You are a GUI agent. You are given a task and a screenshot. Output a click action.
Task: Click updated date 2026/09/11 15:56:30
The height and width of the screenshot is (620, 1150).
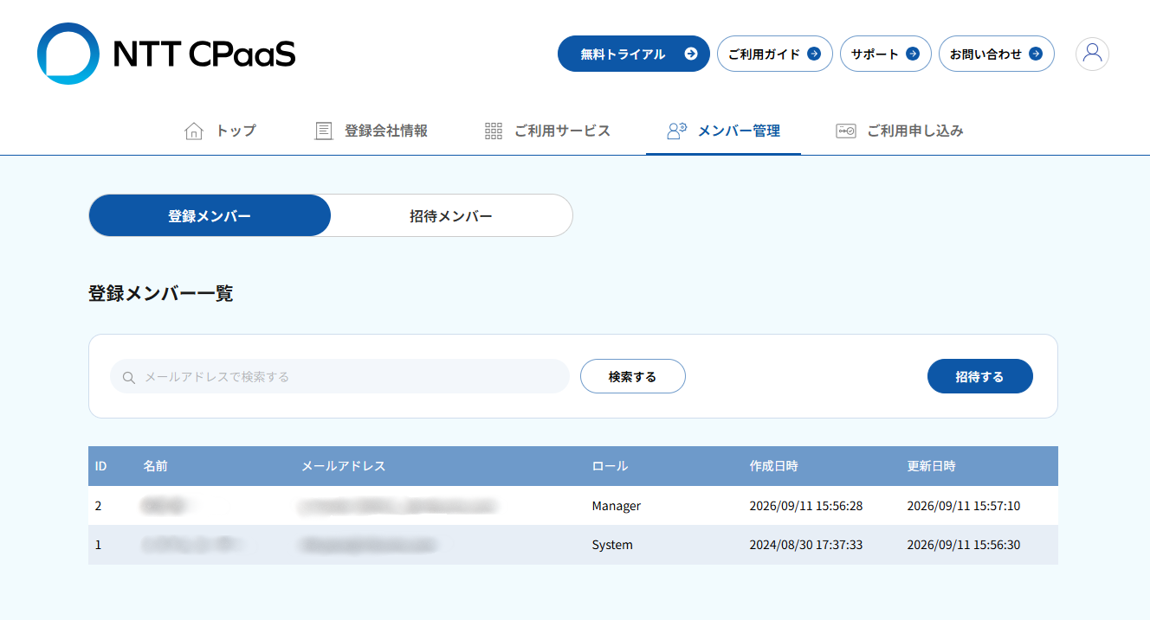tap(964, 545)
